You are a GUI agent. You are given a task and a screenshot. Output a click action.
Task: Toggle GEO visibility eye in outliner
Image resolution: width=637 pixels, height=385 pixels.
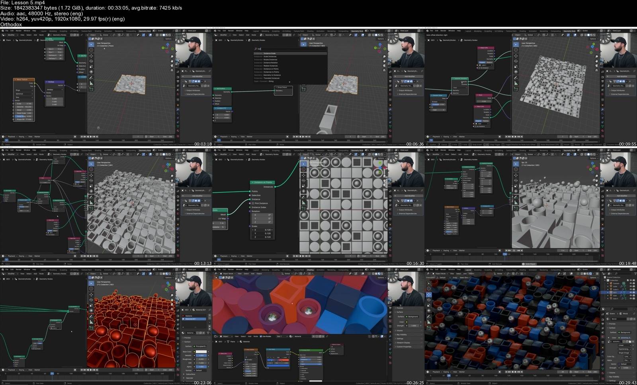pyautogui.click(x=631, y=292)
